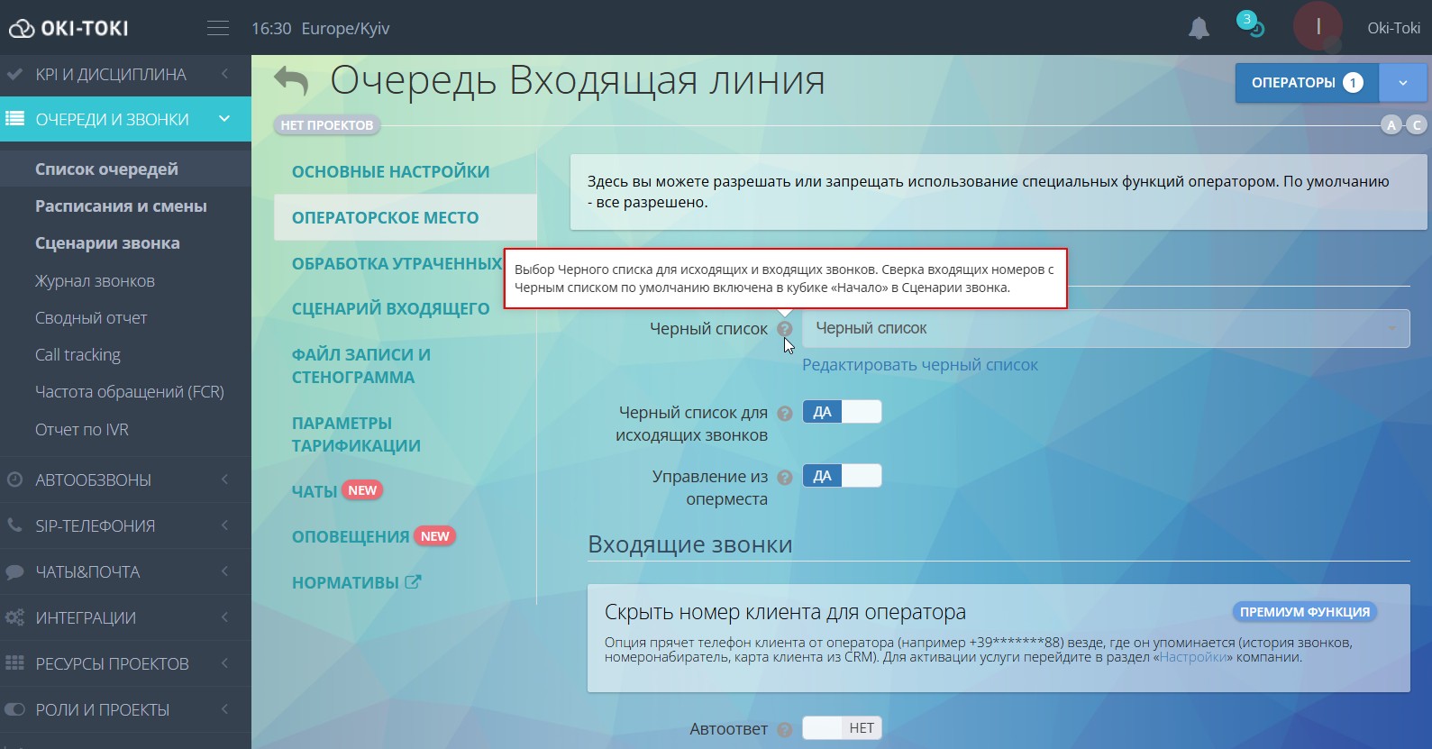The image size is (1432, 749).
Task: Click the phone icon of SIP-ТЕЛЕФОНИЯ
Action: coord(14,525)
